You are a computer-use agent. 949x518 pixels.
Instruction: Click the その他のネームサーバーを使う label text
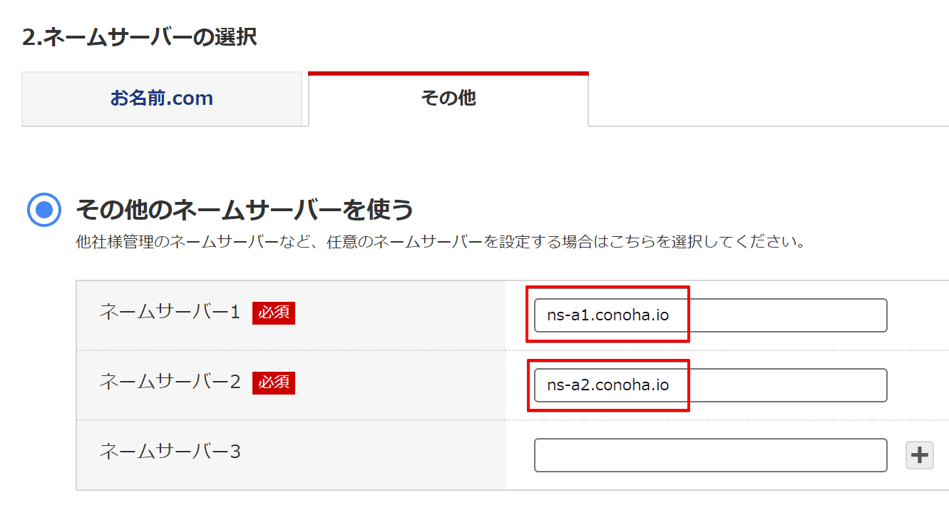[x=244, y=210]
